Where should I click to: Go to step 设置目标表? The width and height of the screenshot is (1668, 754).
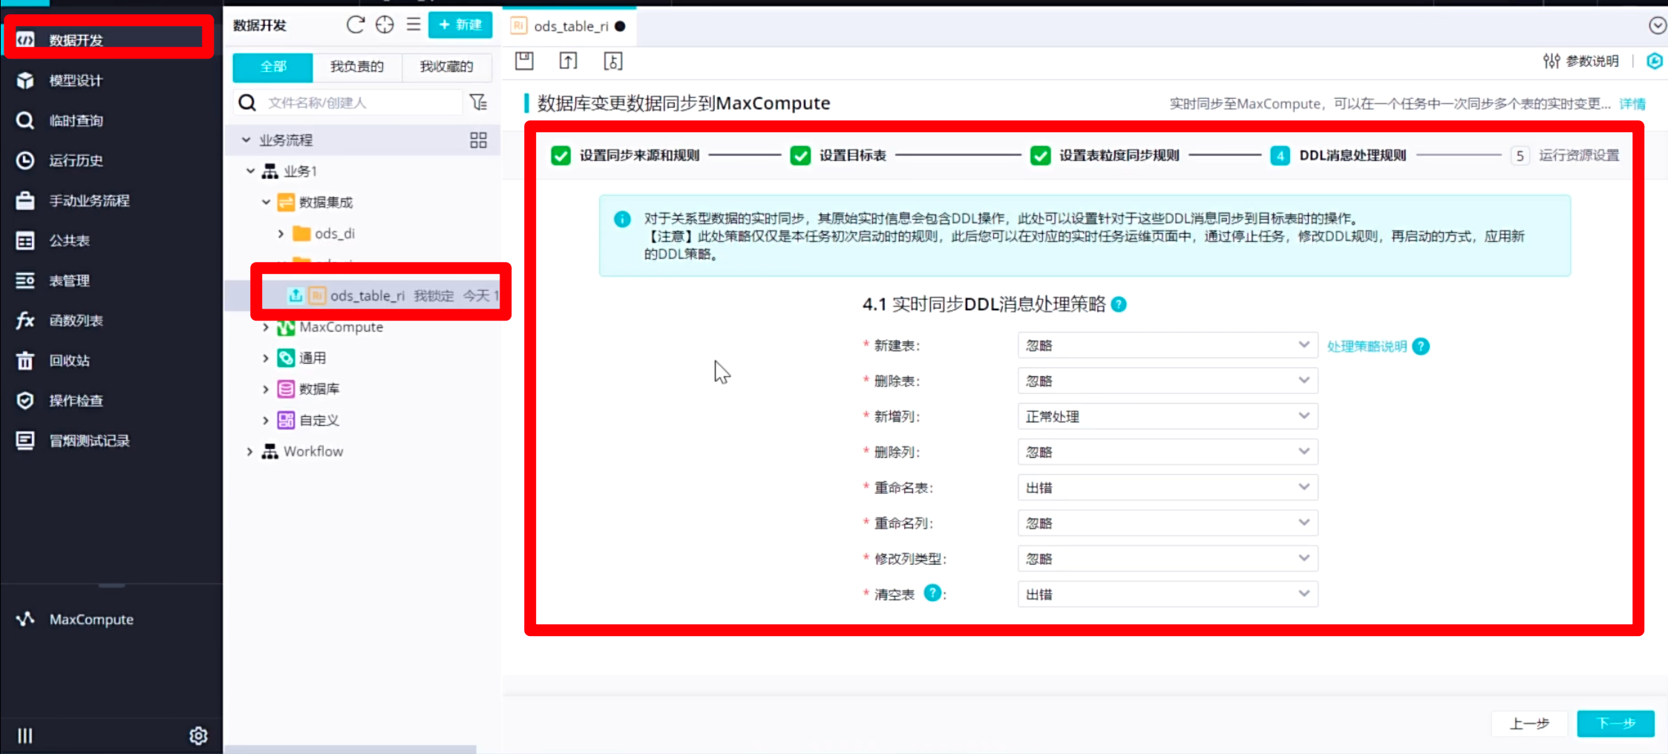(838, 155)
